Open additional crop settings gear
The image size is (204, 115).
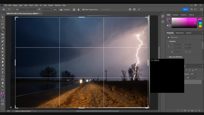tap(78, 10)
